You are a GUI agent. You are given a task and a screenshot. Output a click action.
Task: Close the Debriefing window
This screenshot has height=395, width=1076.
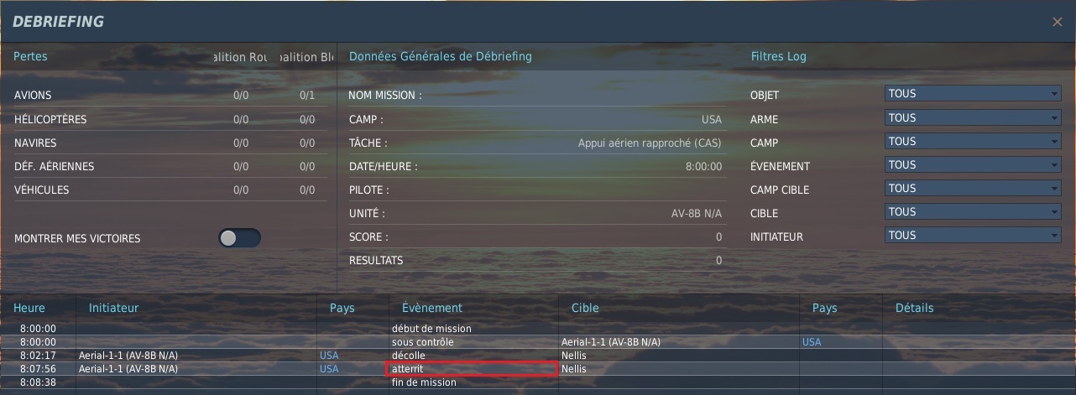[x=1056, y=23]
